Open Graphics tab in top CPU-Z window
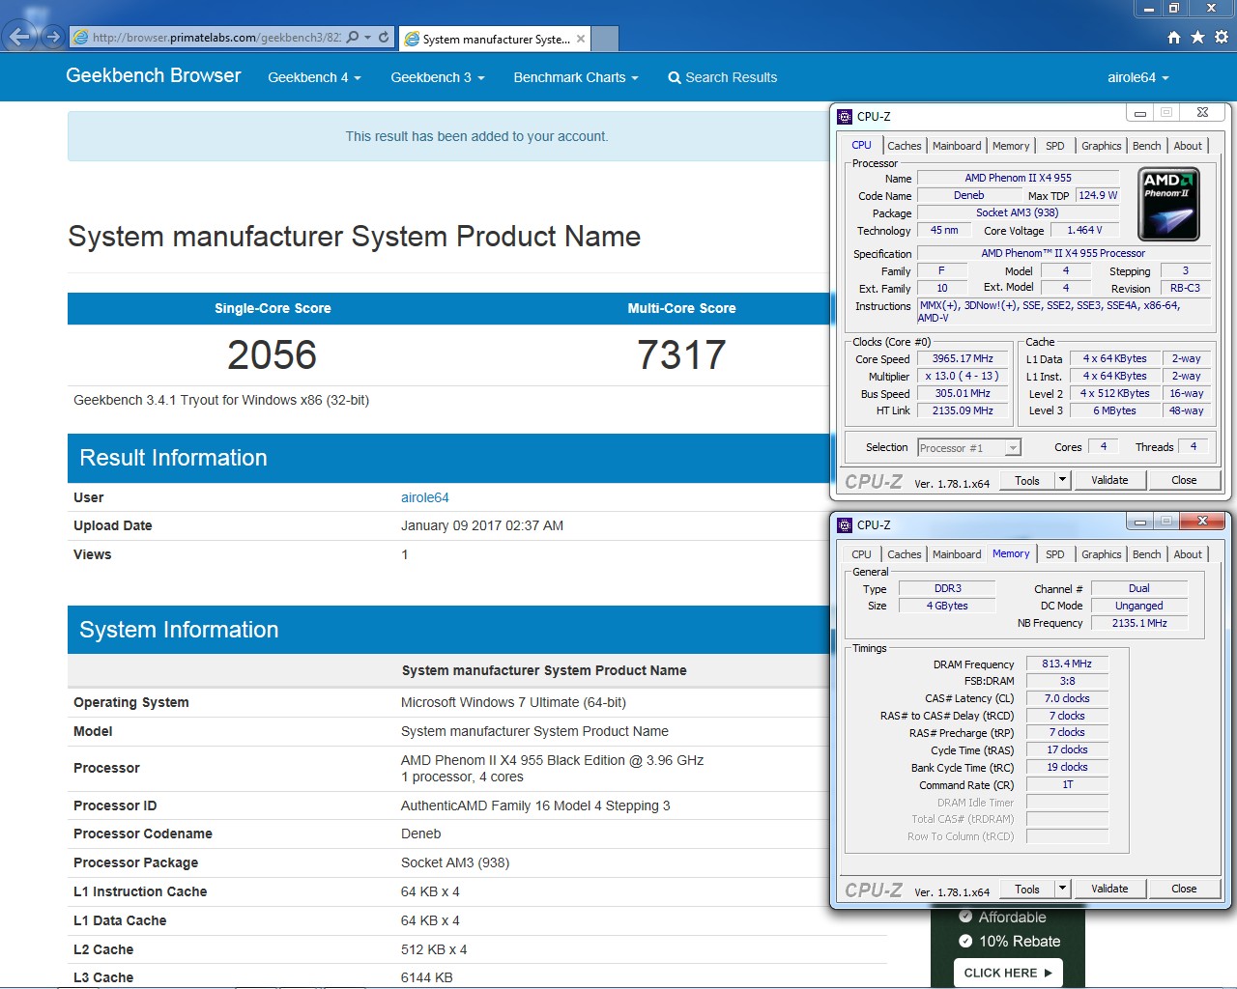This screenshot has height=989, width=1237. click(1101, 146)
